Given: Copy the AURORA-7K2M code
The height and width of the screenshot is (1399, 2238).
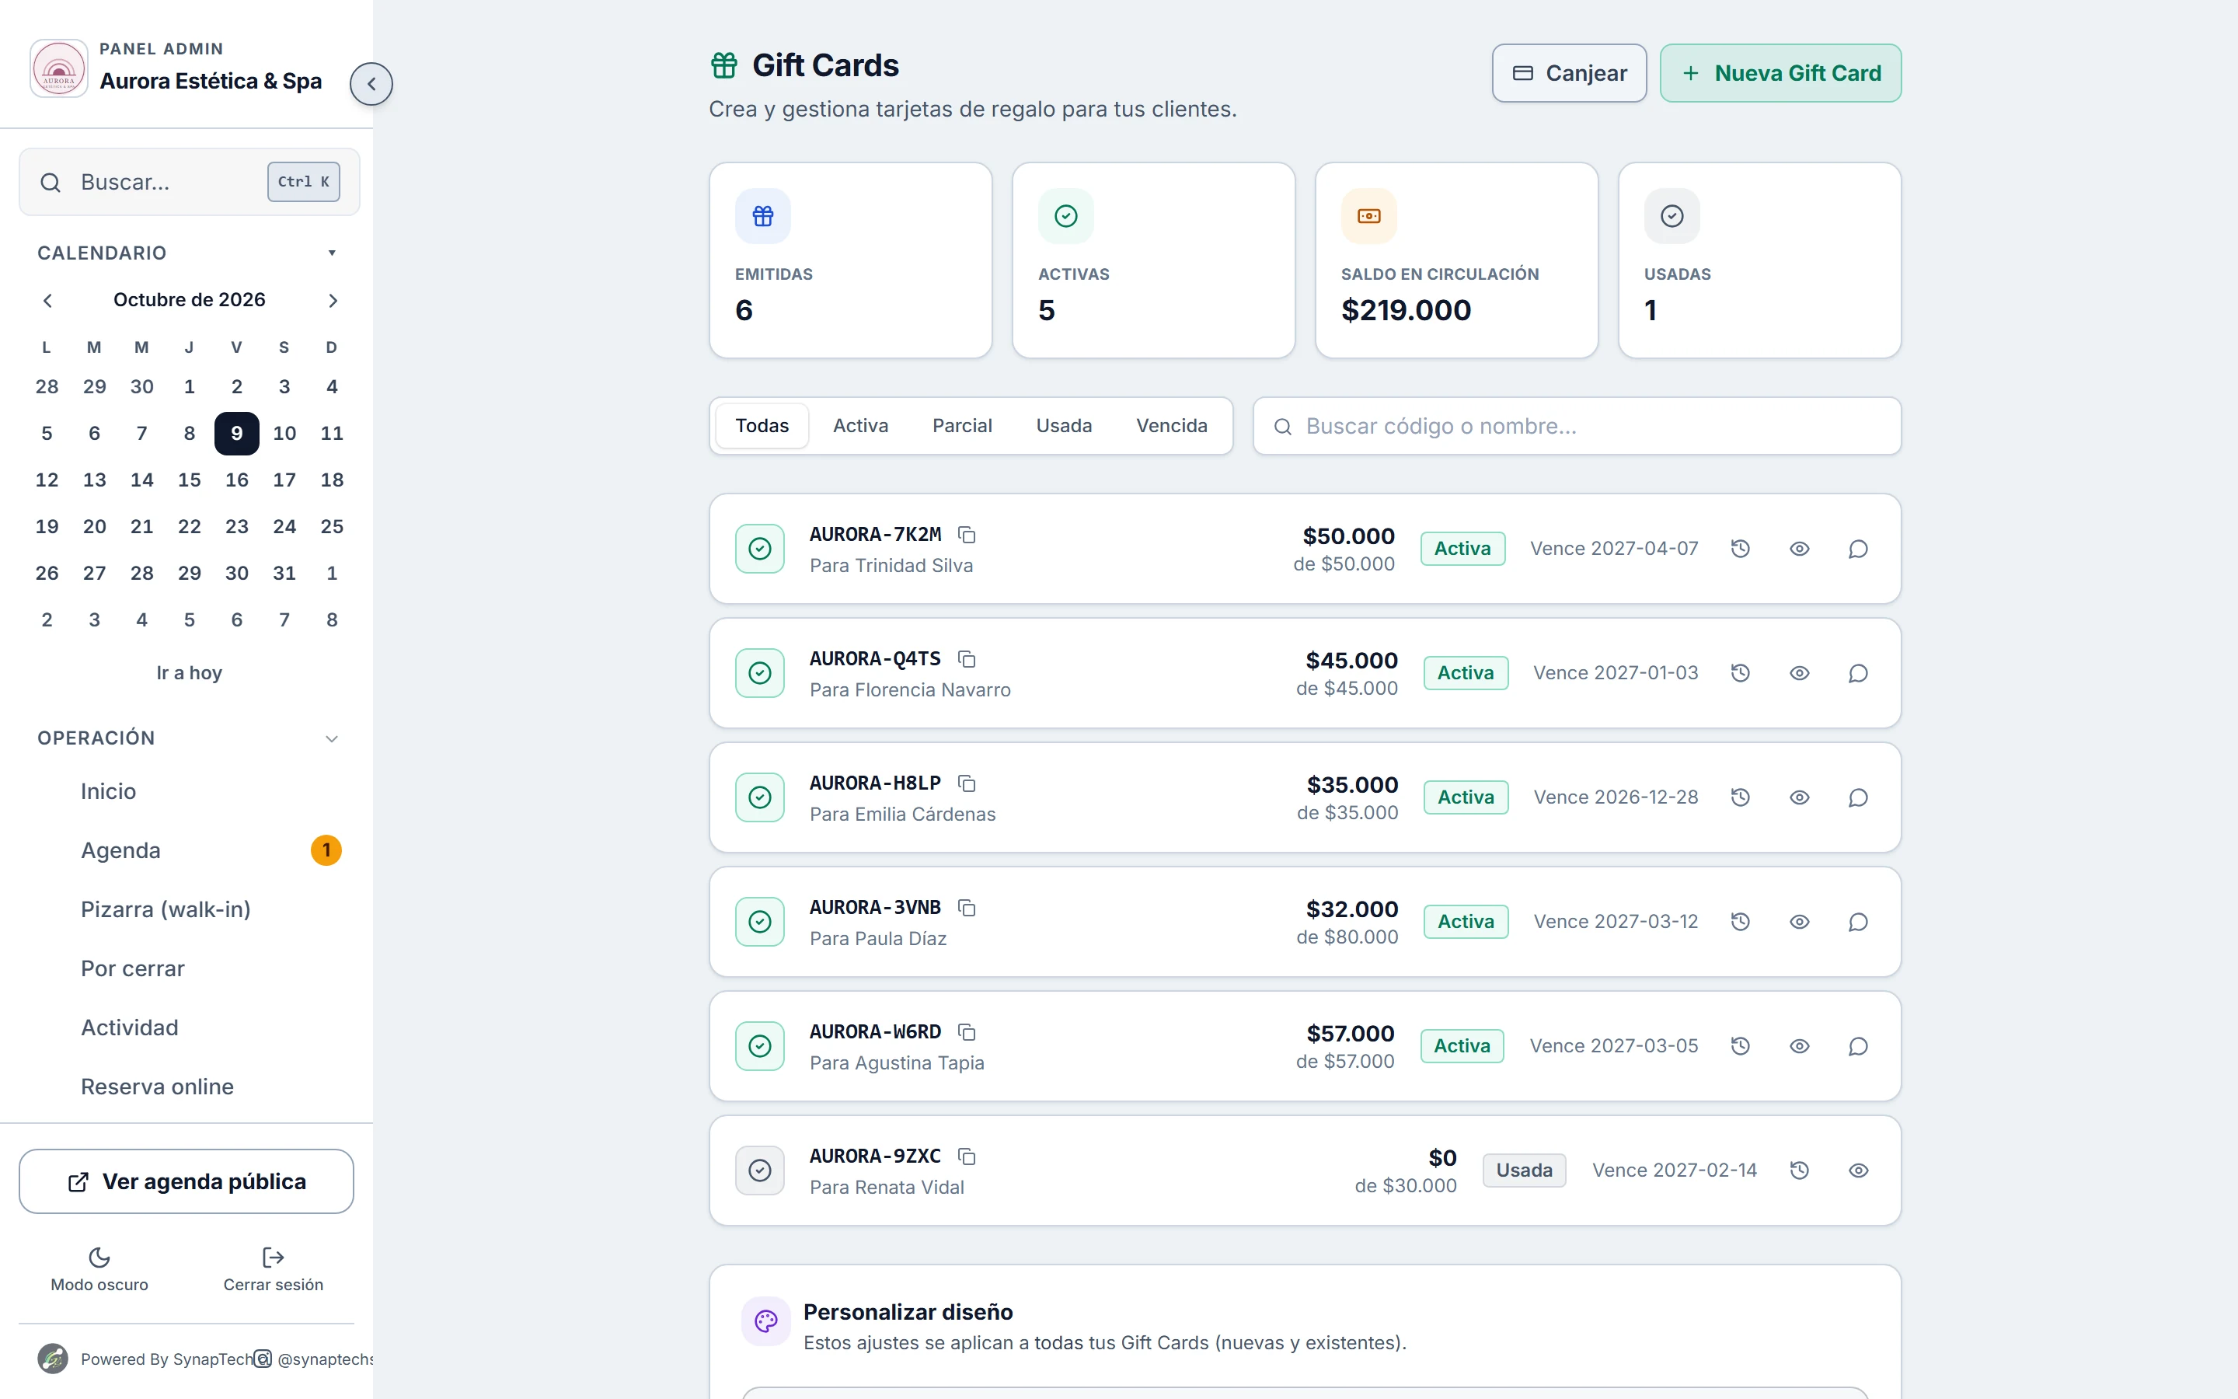Looking at the screenshot, I should [x=967, y=535].
